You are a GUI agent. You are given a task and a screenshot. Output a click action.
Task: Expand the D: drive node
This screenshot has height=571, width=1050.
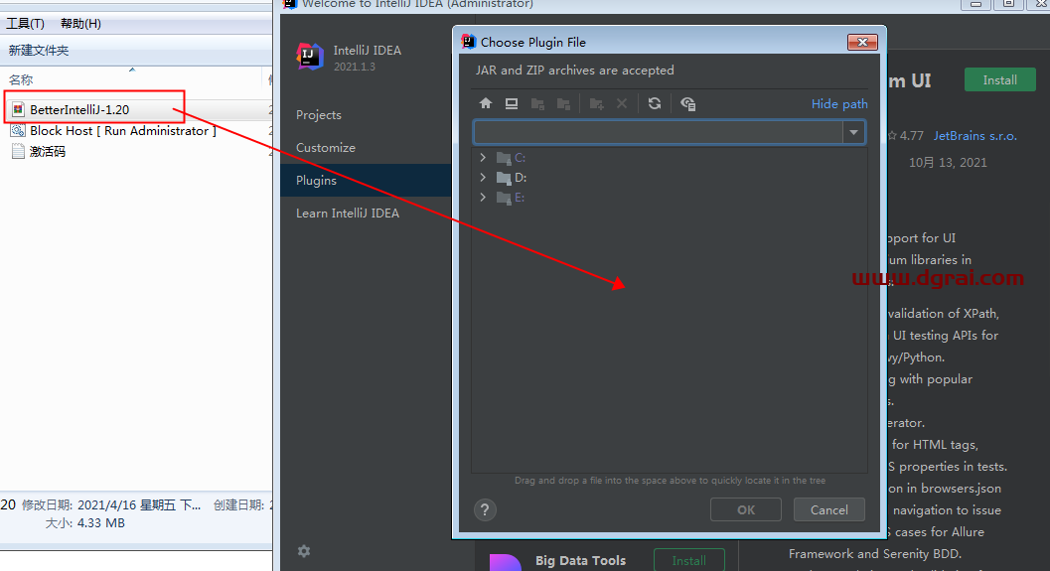pos(483,178)
